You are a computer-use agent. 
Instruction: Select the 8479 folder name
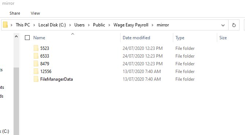point(45,63)
